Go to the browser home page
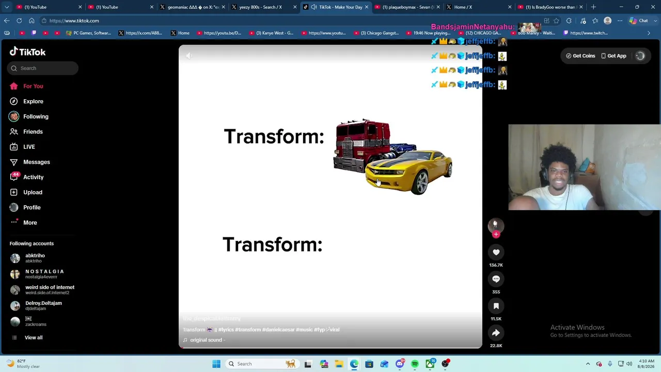 32,21
